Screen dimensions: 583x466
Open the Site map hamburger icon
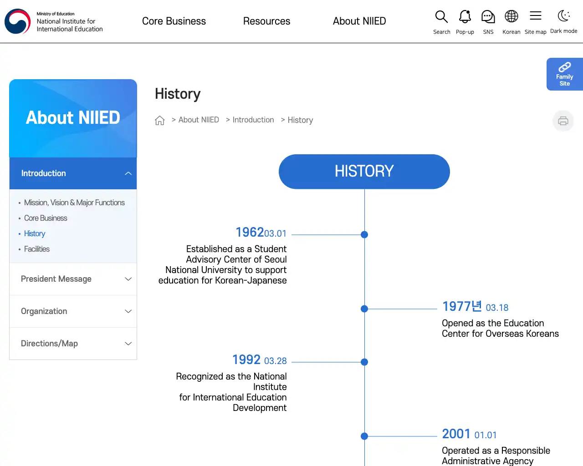point(536,16)
